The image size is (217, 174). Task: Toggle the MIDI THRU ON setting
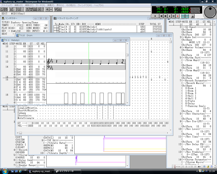pyautogui.click(x=46, y=25)
